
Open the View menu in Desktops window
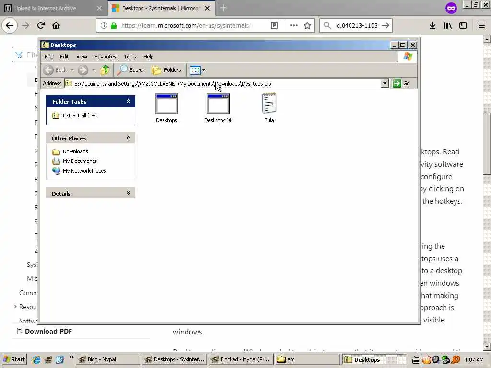[x=82, y=57]
